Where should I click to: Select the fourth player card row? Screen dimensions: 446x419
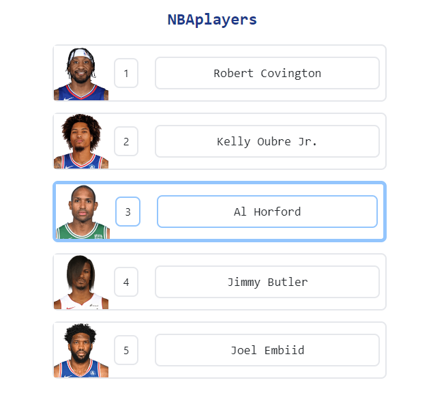220,282
